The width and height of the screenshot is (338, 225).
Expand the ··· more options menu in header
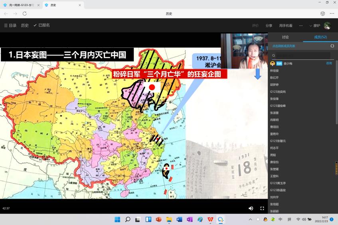pyautogui.click(x=301, y=25)
